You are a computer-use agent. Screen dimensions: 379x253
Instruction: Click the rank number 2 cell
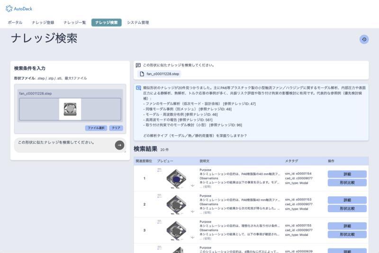click(144, 204)
